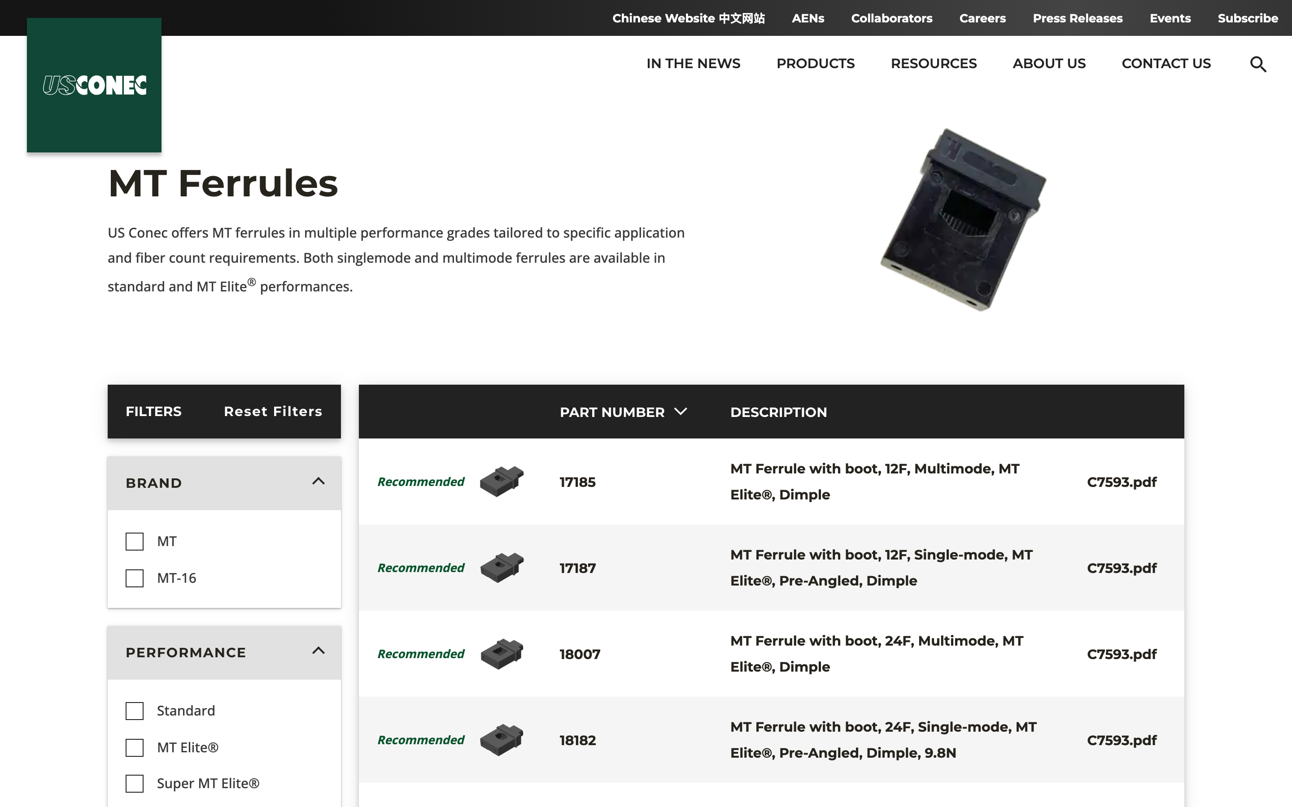Check the MT brand checkbox
The height and width of the screenshot is (807, 1292).
tap(135, 541)
